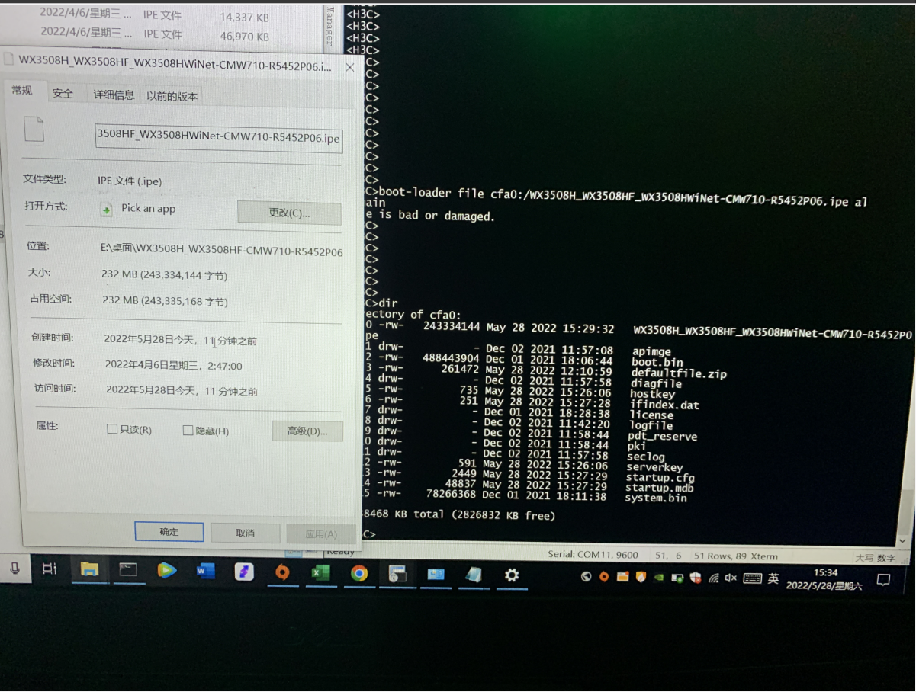916x692 pixels.
Task: Click startup.mdb in directory listing
Action: click(660, 488)
